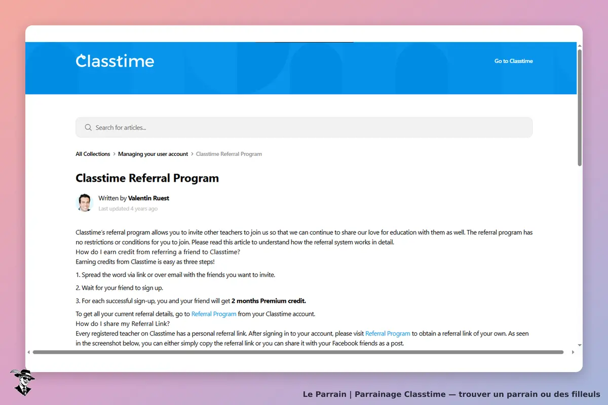Open the Go to Classtime link
The height and width of the screenshot is (405, 608).
pyautogui.click(x=513, y=61)
